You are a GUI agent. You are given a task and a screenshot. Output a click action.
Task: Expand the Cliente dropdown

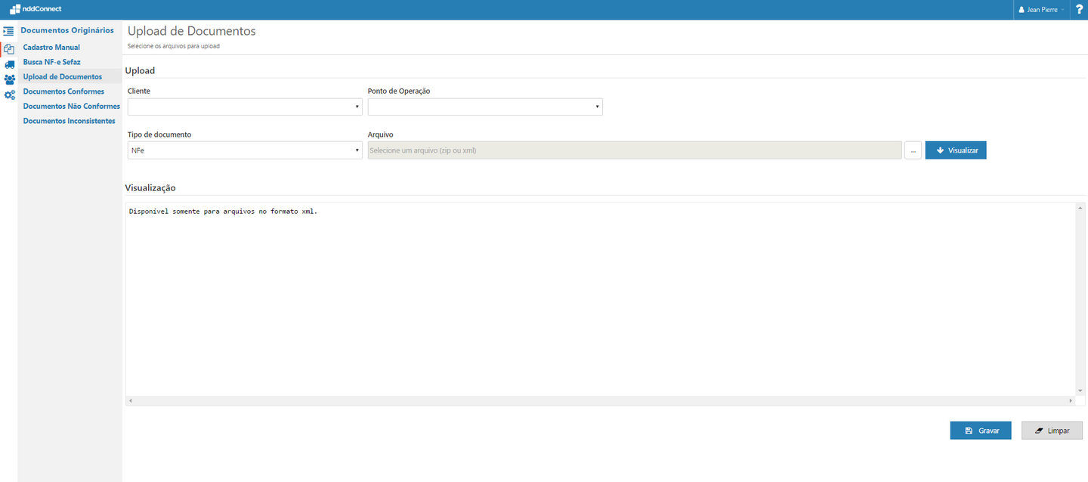pos(245,107)
